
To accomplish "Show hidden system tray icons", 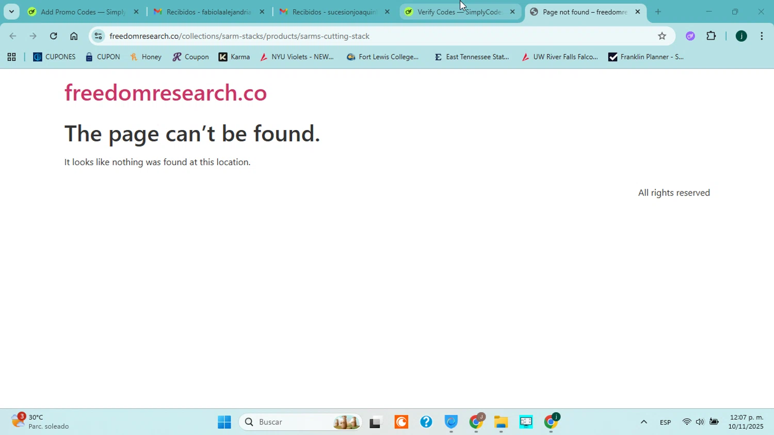I will coord(643,422).
